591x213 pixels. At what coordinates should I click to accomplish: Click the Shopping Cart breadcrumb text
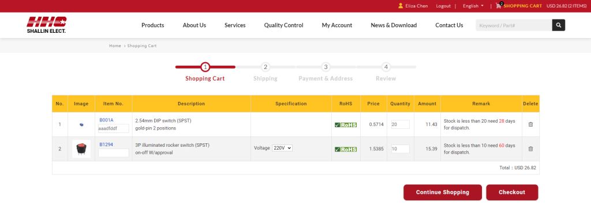point(142,46)
